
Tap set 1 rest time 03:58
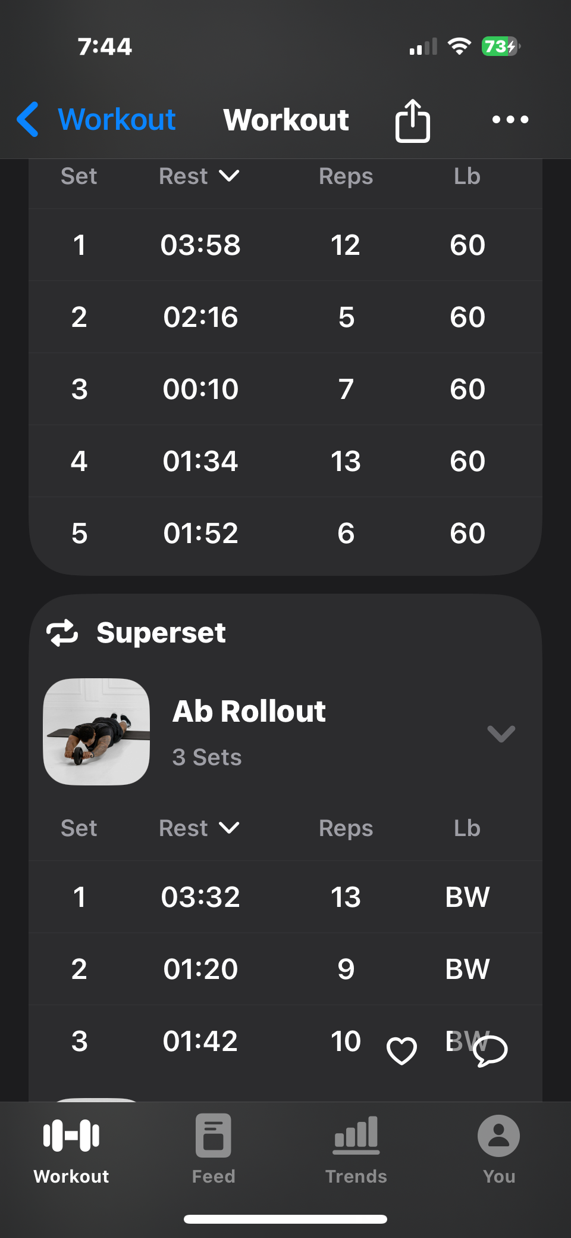click(200, 245)
